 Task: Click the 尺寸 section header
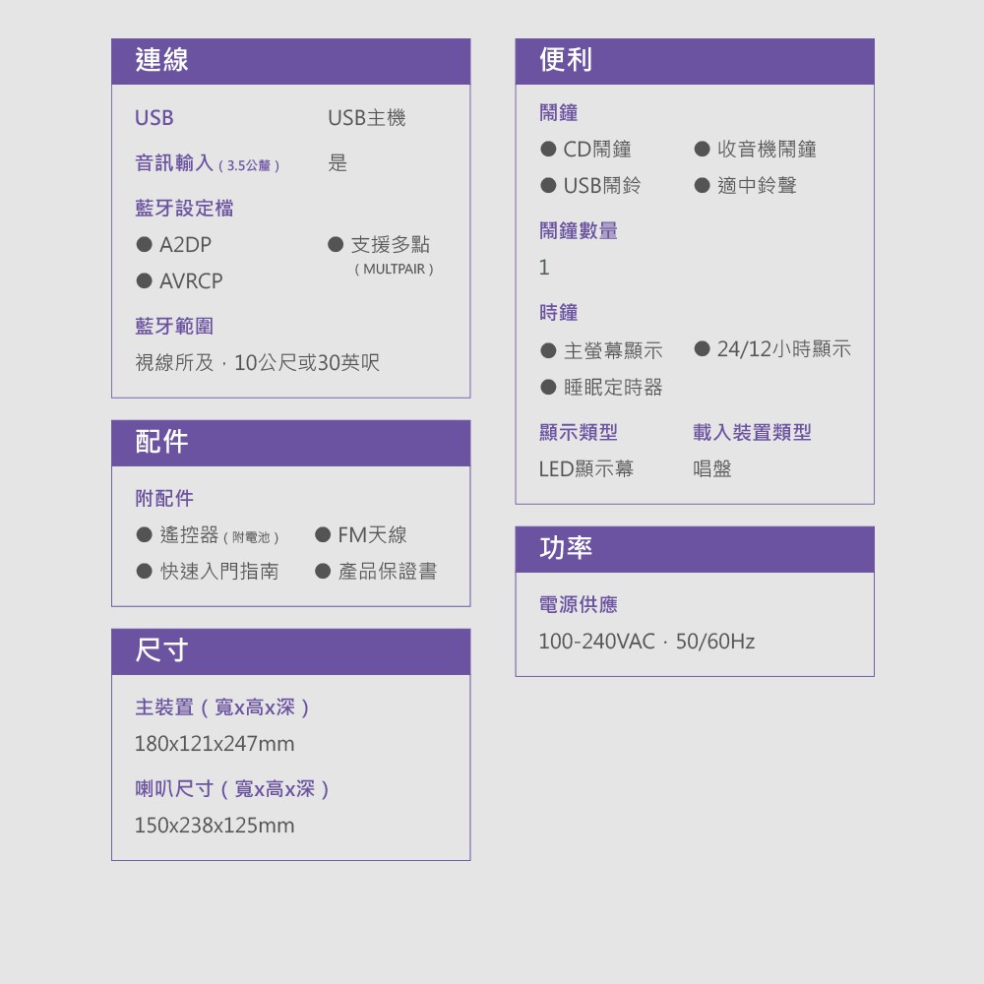click(290, 651)
